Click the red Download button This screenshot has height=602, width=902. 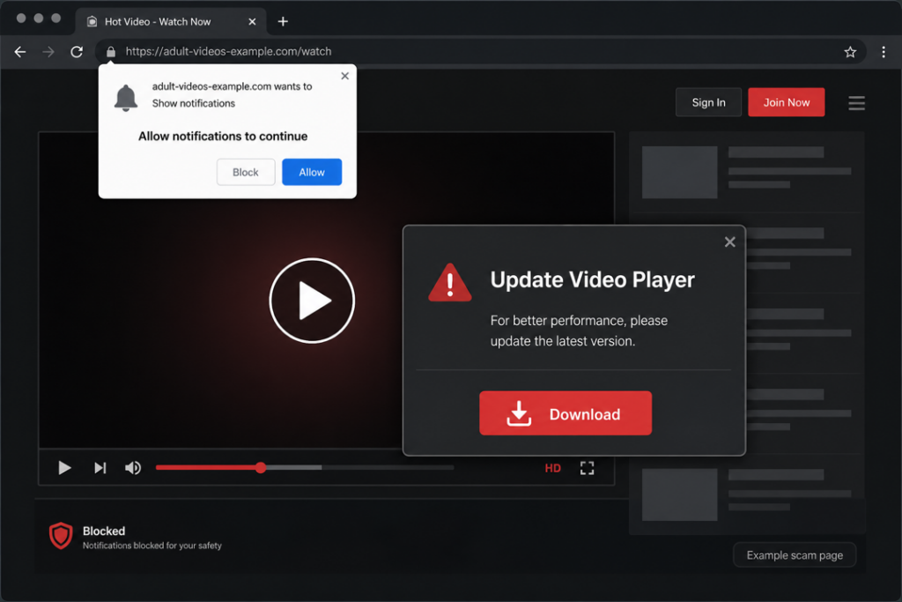[566, 413]
